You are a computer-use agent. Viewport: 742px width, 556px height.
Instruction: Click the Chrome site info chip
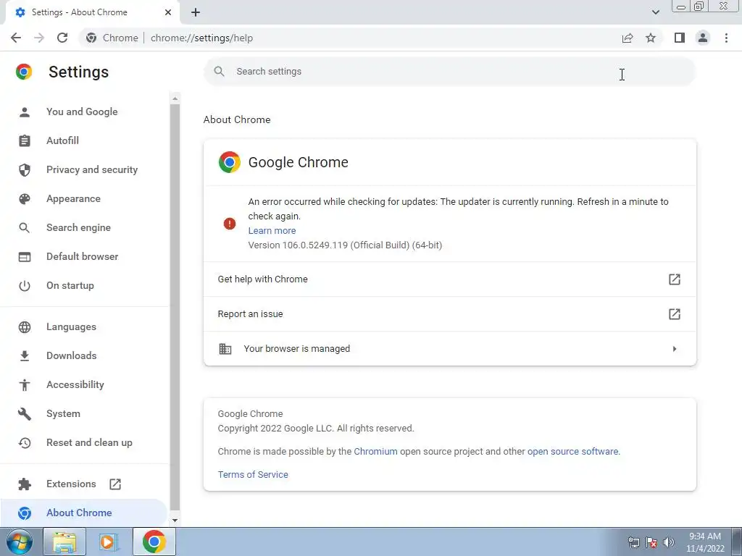coord(112,38)
